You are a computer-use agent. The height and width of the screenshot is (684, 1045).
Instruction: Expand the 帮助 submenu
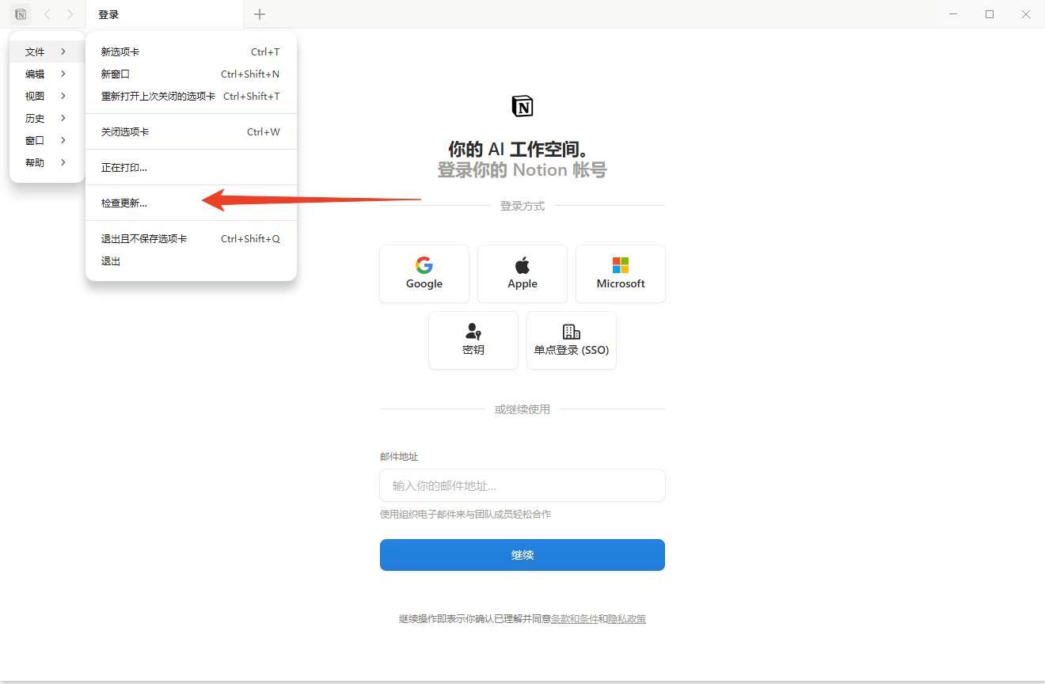click(x=35, y=162)
